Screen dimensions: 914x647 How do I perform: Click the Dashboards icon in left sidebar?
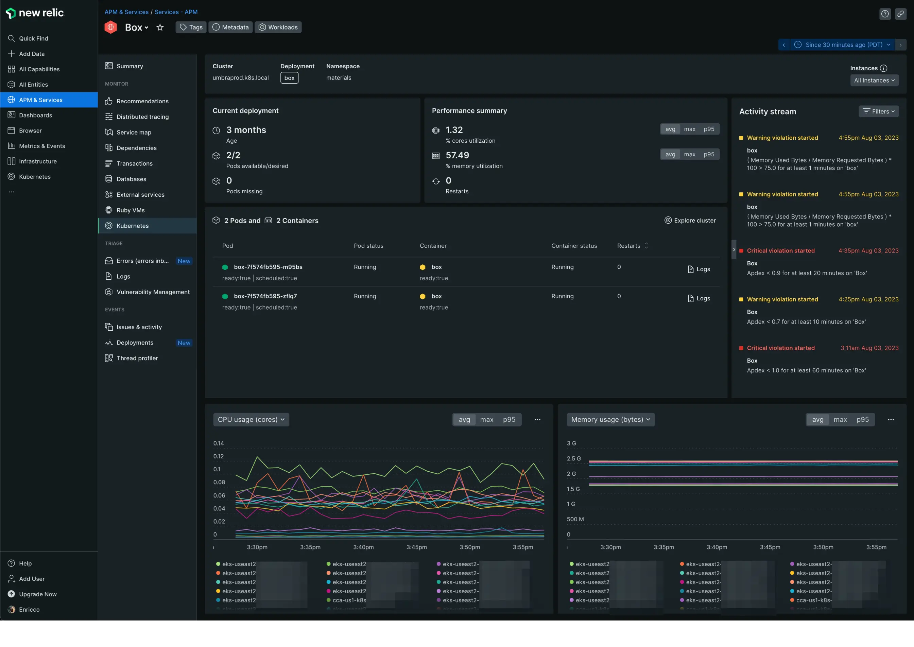point(12,115)
